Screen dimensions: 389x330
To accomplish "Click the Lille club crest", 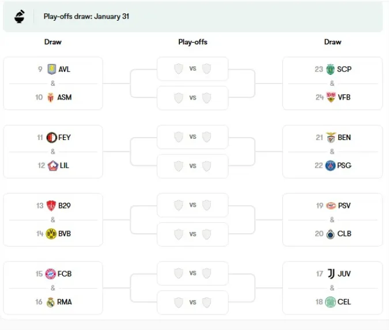I will [x=52, y=165].
